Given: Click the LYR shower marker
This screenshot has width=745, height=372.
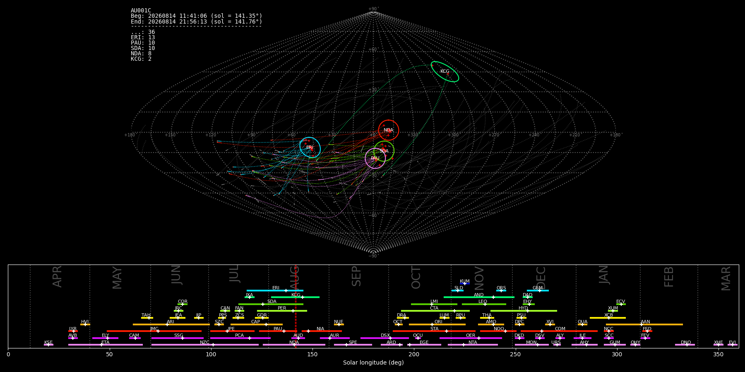Looking at the screenshot, I should click(73, 331).
